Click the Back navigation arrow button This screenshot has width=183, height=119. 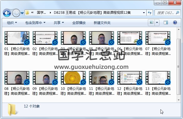pos(7,13)
